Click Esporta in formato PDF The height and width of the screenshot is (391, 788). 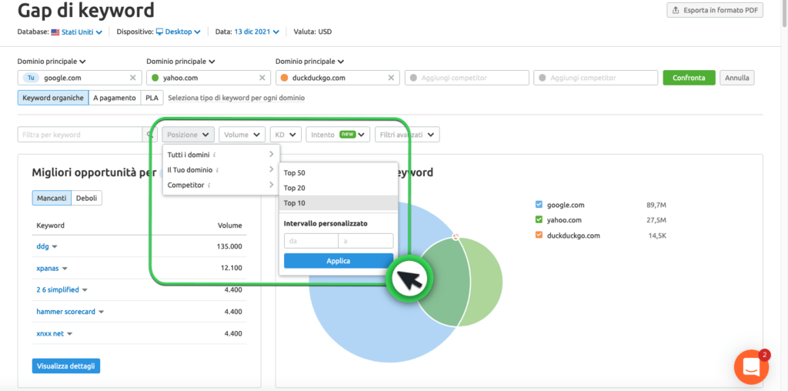(x=715, y=10)
